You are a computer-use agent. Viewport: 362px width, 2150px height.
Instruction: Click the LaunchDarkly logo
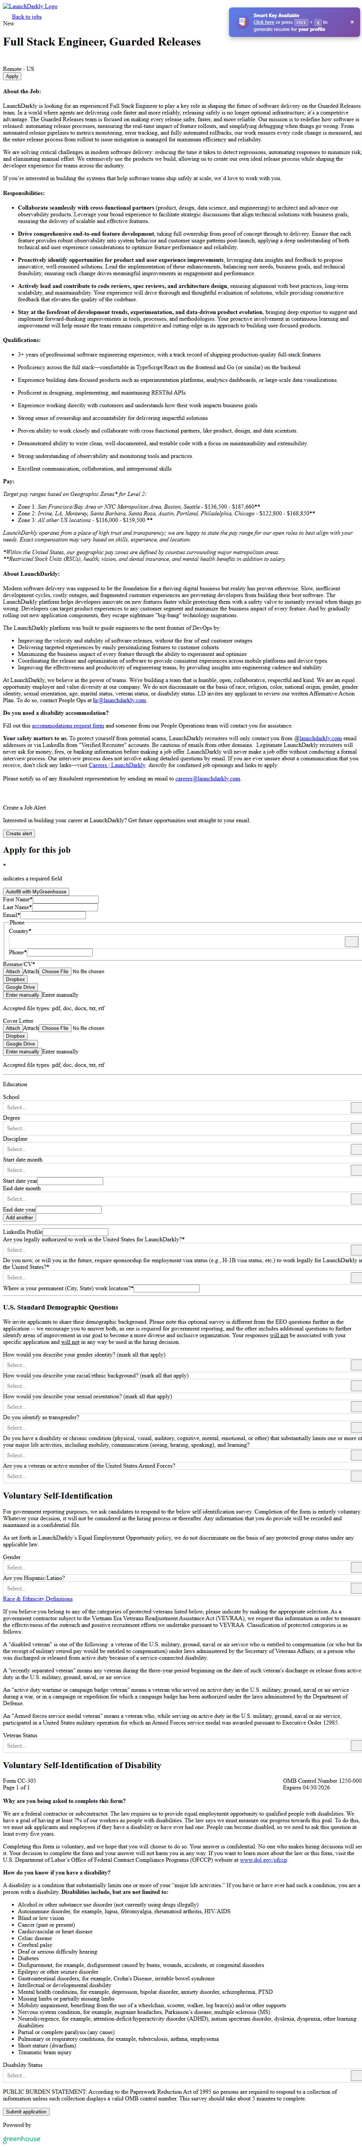point(30,6)
